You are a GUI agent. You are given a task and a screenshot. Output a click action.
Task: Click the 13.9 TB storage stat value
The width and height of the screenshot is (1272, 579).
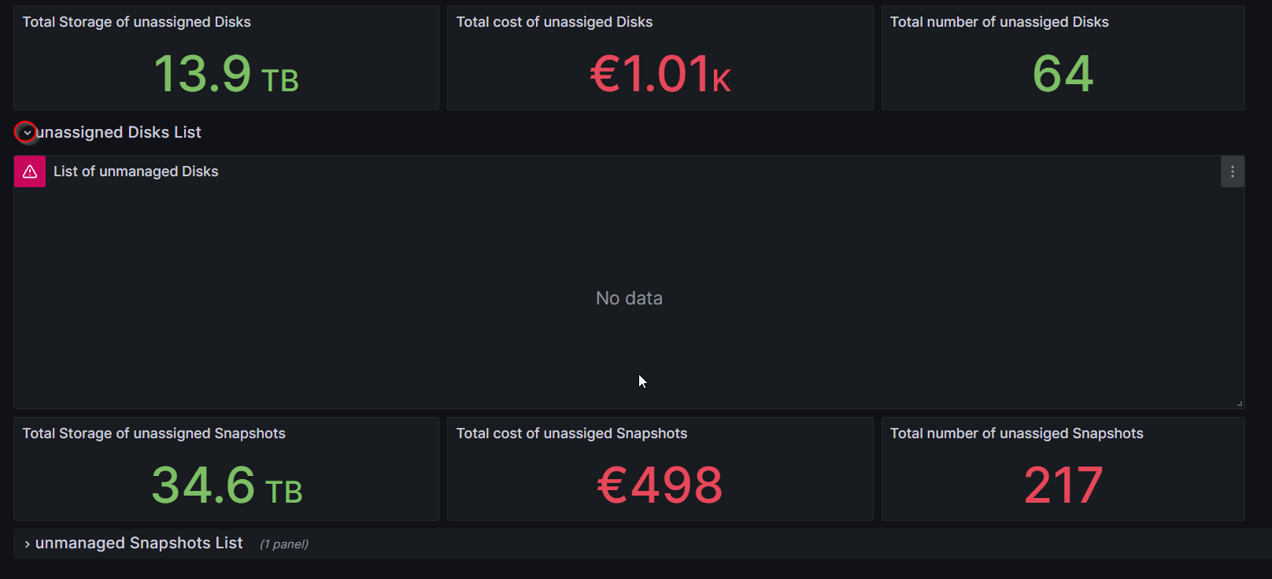click(x=226, y=74)
